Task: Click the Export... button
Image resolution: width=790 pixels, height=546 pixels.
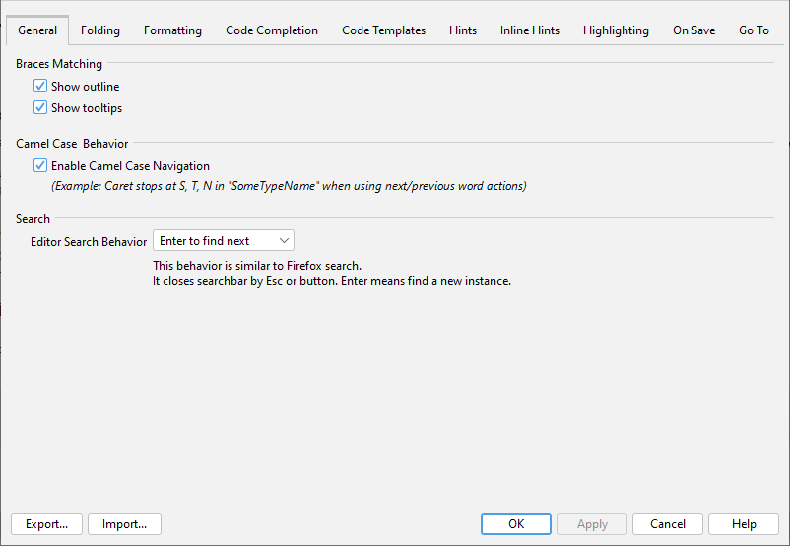Action: pyautogui.click(x=46, y=524)
